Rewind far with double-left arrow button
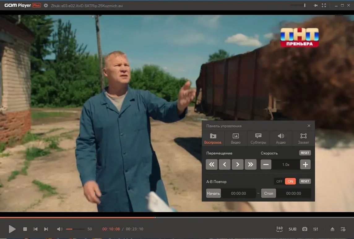The height and width of the screenshot is (239, 354). 212,164
